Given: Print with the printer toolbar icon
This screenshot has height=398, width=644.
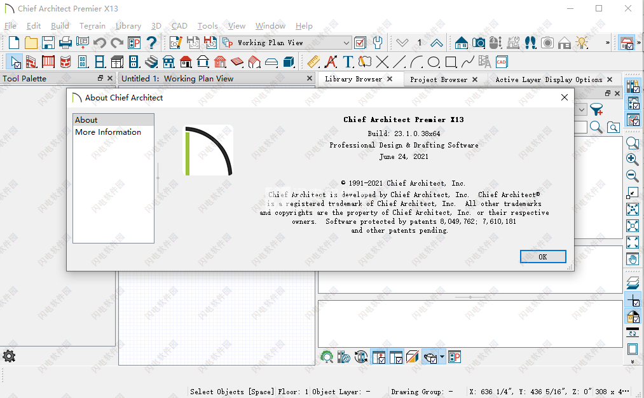Looking at the screenshot, I should (x=65, y=43).
